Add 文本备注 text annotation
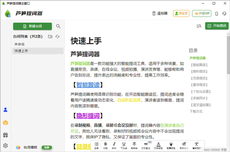 146,146
